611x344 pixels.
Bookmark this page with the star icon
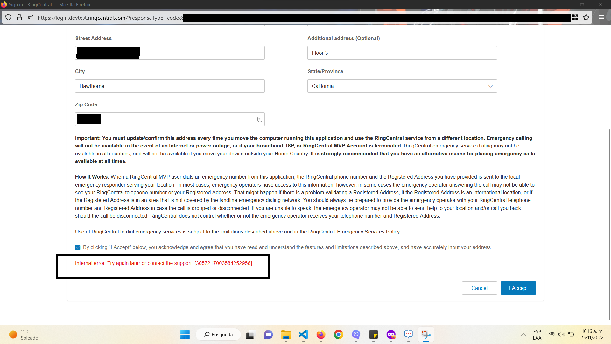(586, 18)
